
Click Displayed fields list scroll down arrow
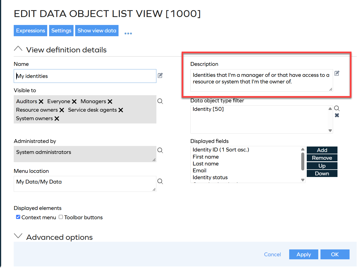[303, 180]
